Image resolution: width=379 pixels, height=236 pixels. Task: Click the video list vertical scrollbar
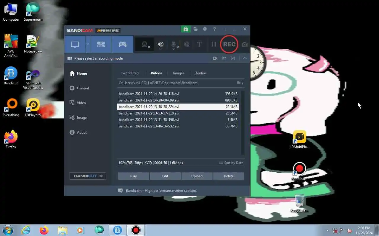click(x=243, y=122)
